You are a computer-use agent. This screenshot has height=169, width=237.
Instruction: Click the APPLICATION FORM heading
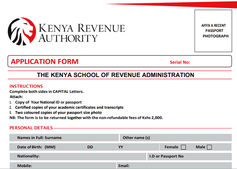click(45, 62)
